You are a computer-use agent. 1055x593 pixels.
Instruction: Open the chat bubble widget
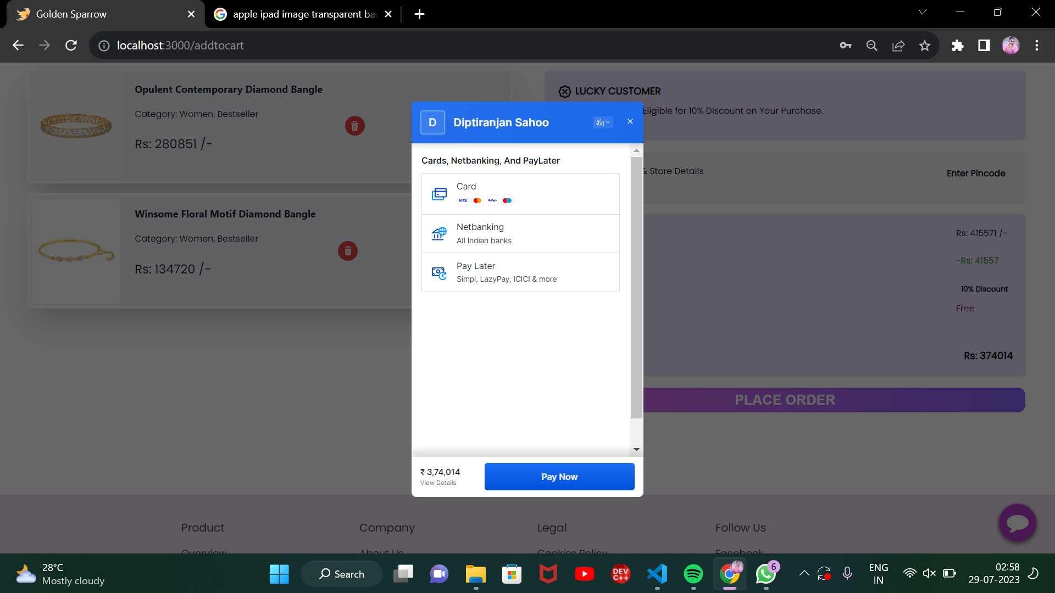pos(1017,523)
